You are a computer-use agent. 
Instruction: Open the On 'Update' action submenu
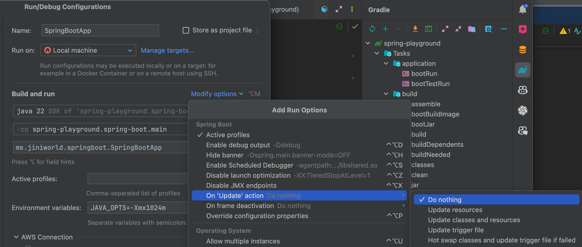pyautogui.click(x=299, y=196)
